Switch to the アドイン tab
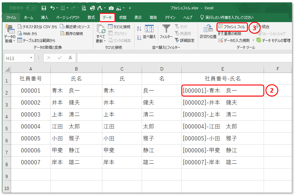 pyautogui.click(x=170, y=18)
